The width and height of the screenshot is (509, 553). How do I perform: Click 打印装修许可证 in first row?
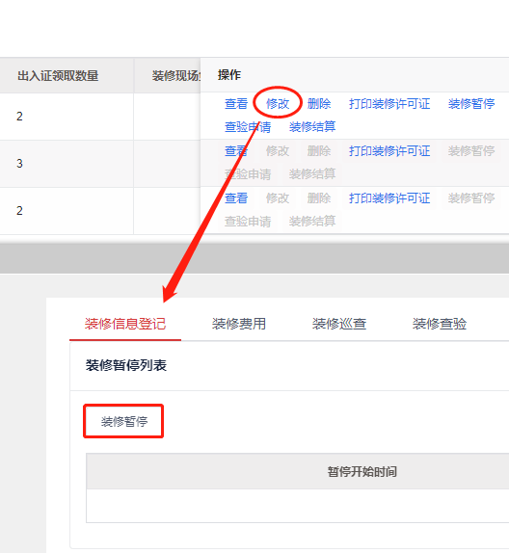pos(389,104)
